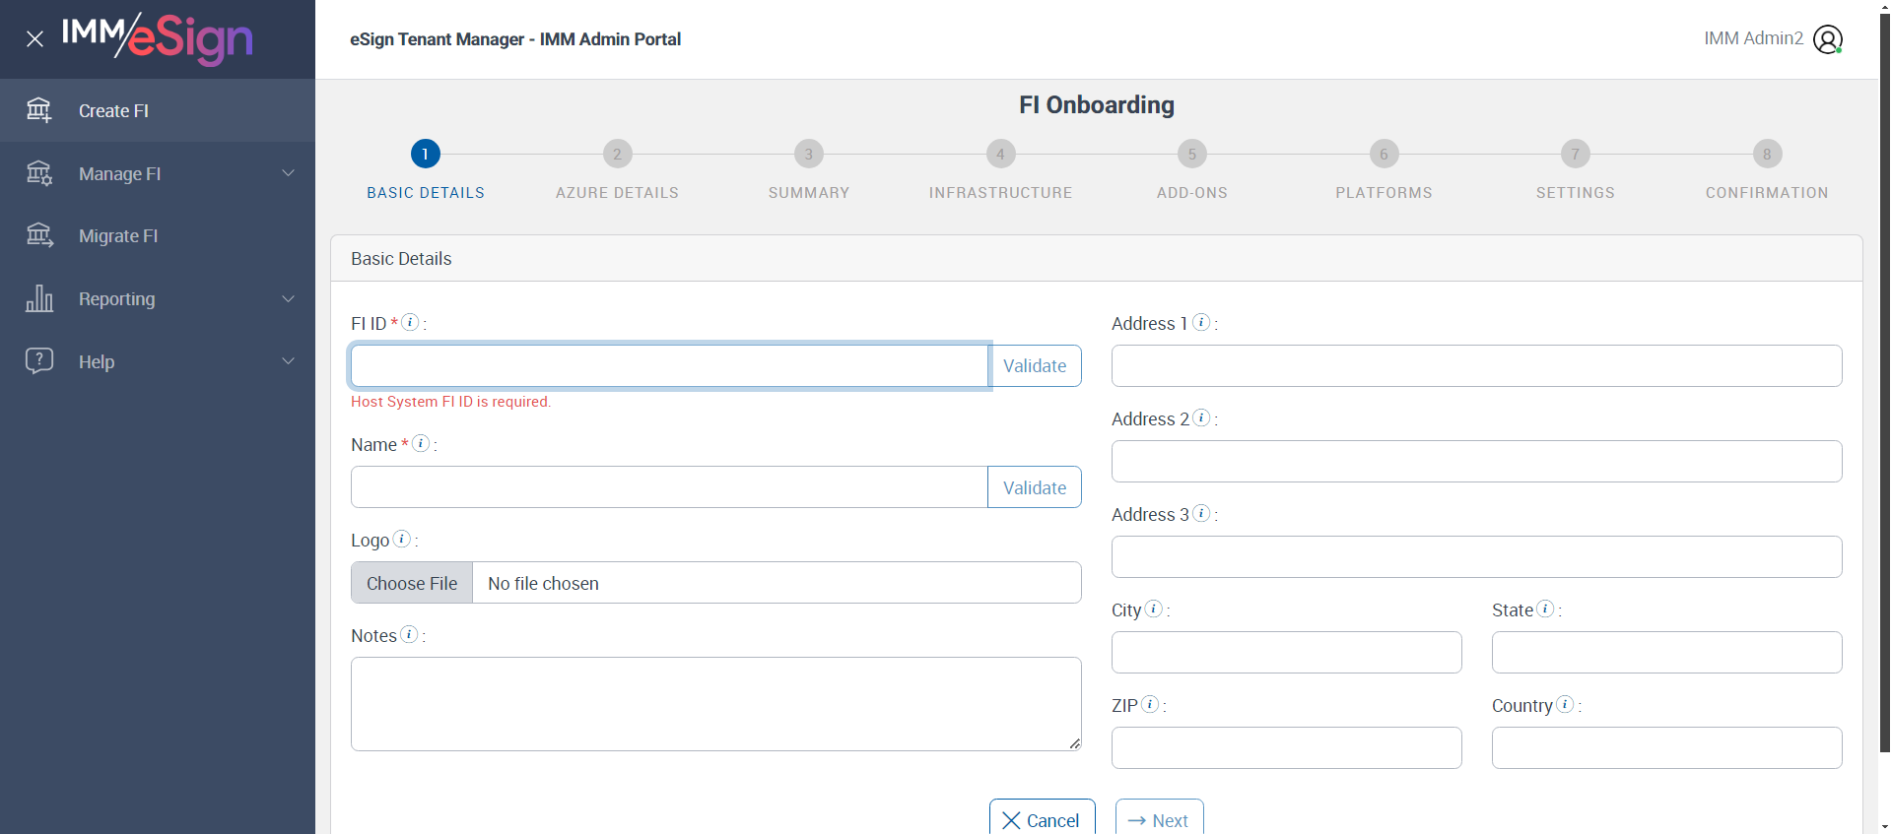Open Create FI in the sidebar
1892x834 pixels.
coord(114,111)
